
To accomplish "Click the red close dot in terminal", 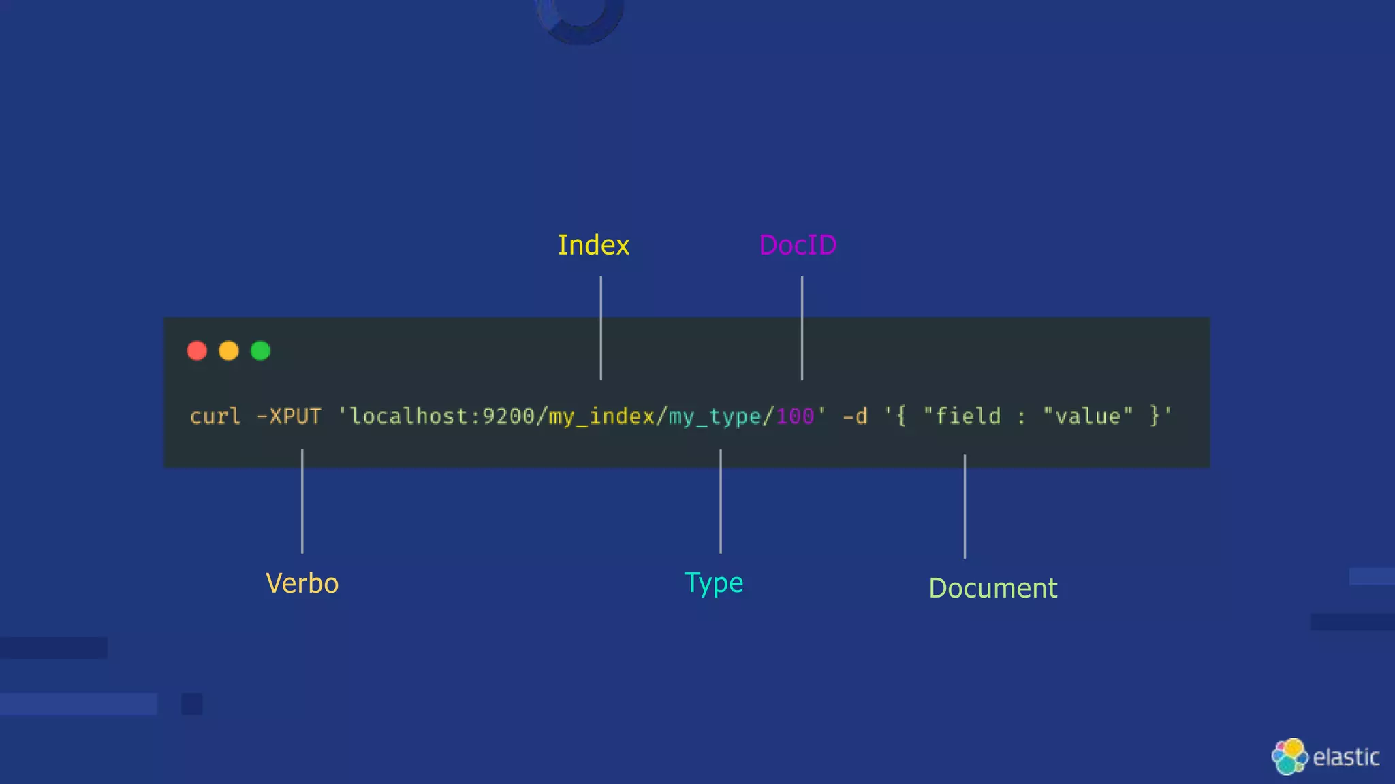I will tap(197, 350).
